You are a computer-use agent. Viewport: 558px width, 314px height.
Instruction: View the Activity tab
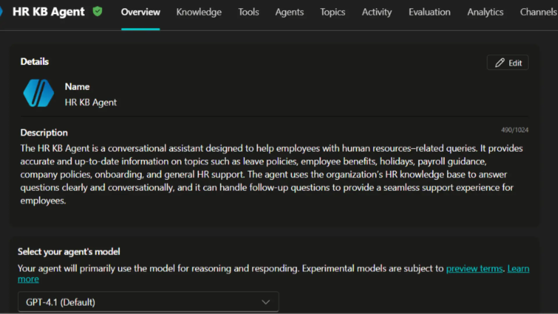point(377,12)
